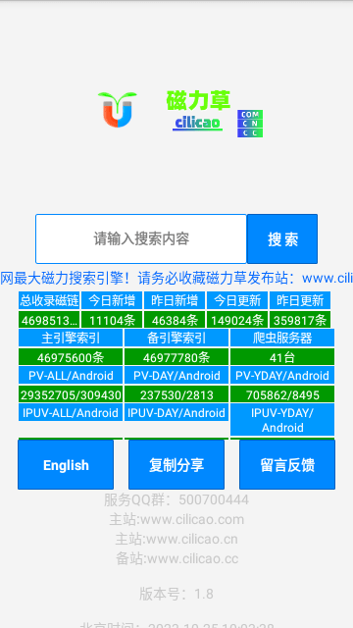
Task: Click the 149024条 value cell
Action: pyautogui.click(x=237, y=320)
